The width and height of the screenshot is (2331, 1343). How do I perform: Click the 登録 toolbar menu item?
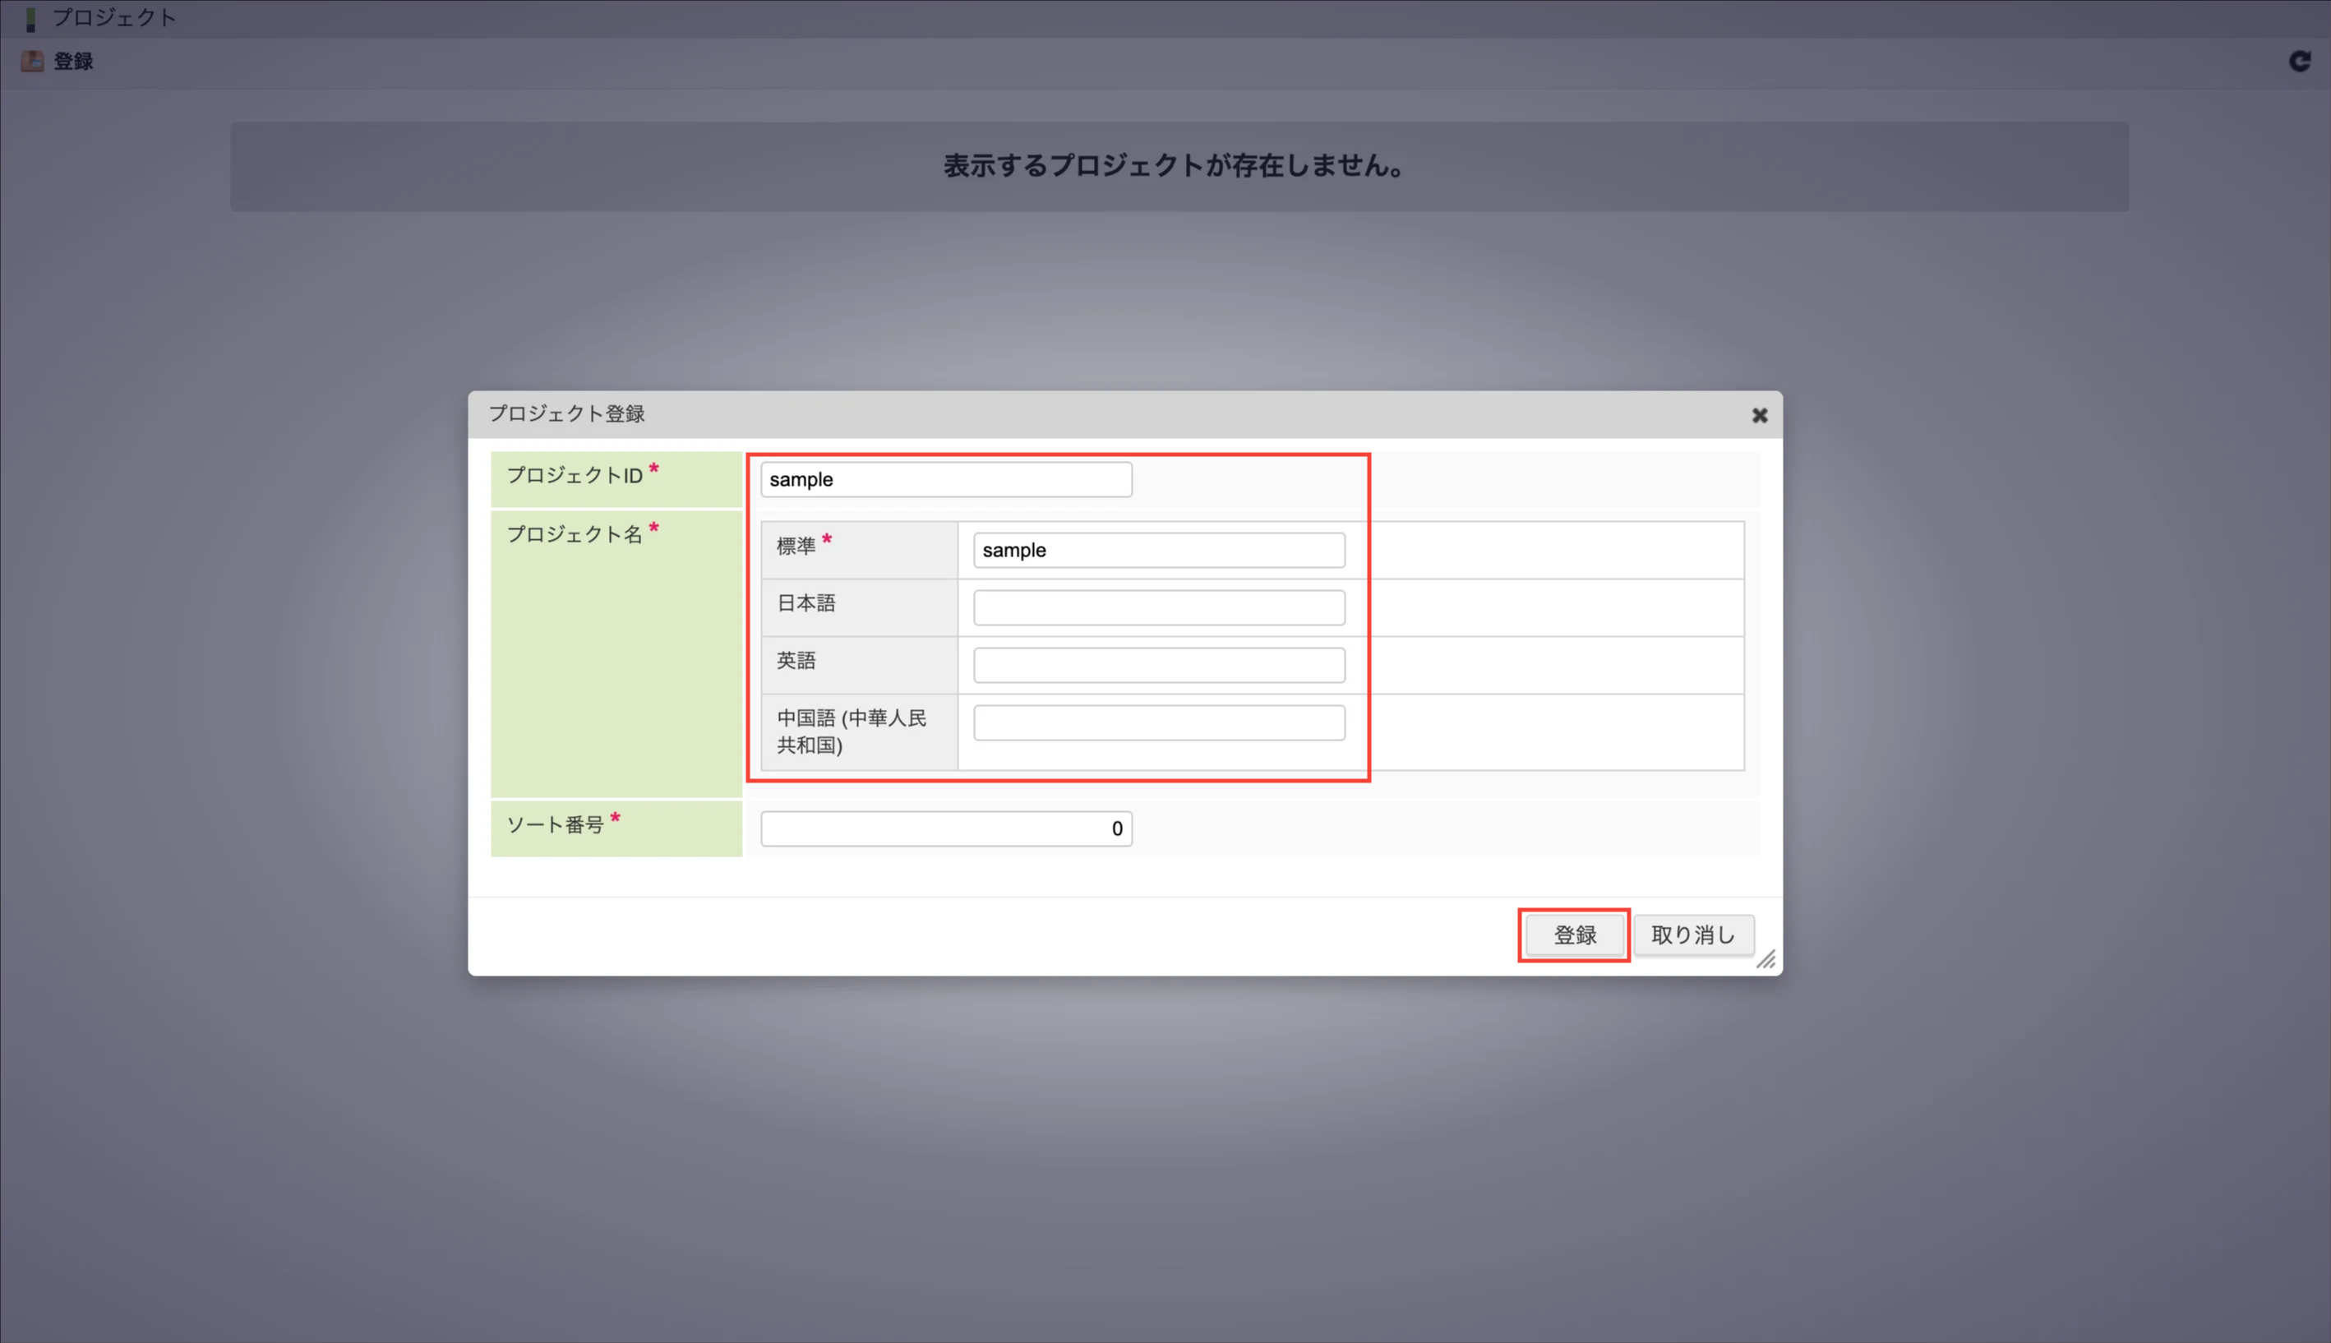73,61
